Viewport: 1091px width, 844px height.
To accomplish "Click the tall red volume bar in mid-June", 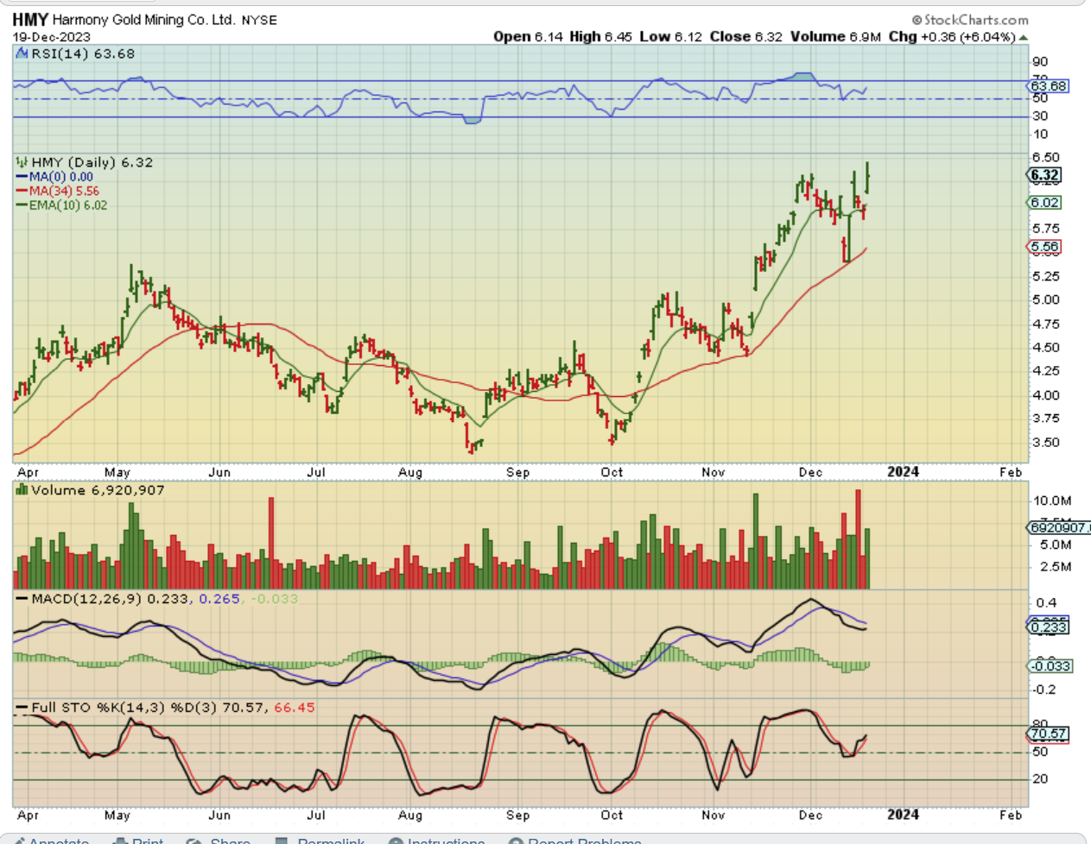I will [x=271, y=544].
